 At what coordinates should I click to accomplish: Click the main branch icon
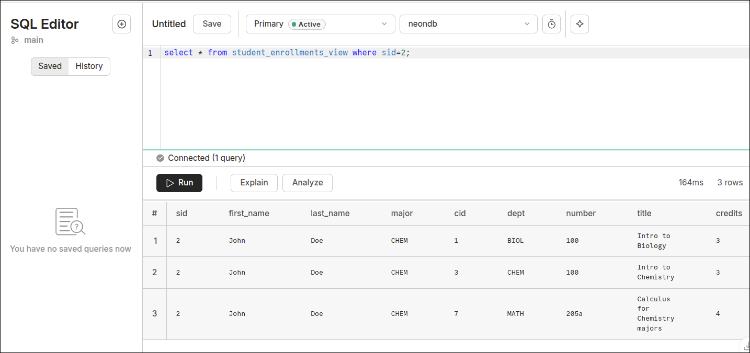[x=15, y=40]
